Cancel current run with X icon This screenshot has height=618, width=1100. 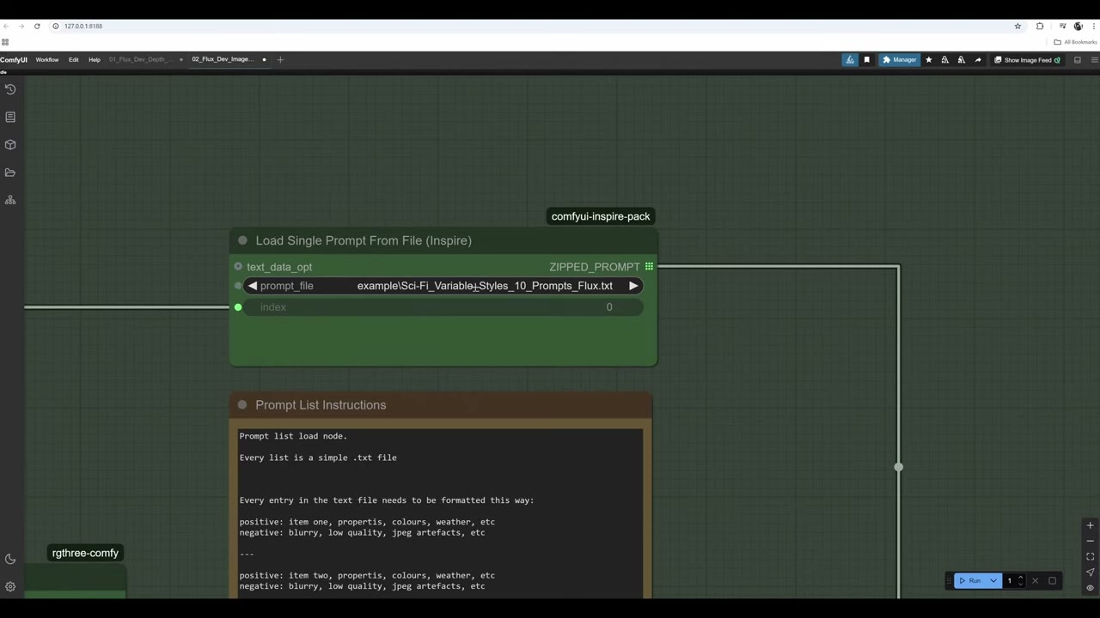point(1035,581)
